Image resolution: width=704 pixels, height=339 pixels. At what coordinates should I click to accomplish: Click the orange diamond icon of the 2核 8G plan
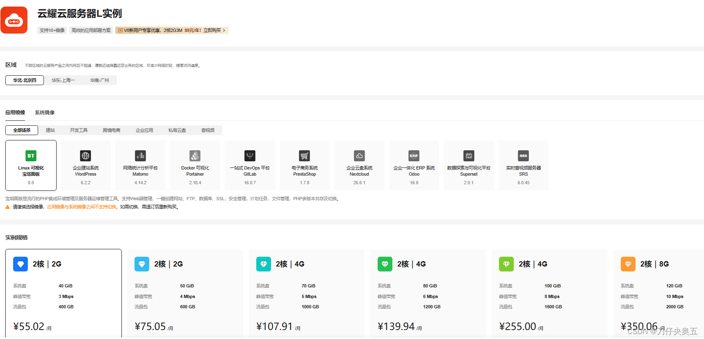tap(628, 264)
